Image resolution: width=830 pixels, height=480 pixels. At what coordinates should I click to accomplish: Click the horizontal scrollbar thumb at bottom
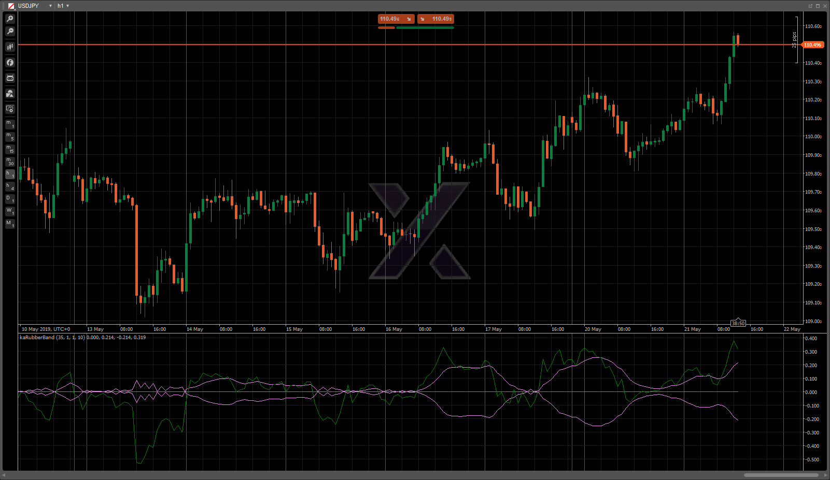781,475
